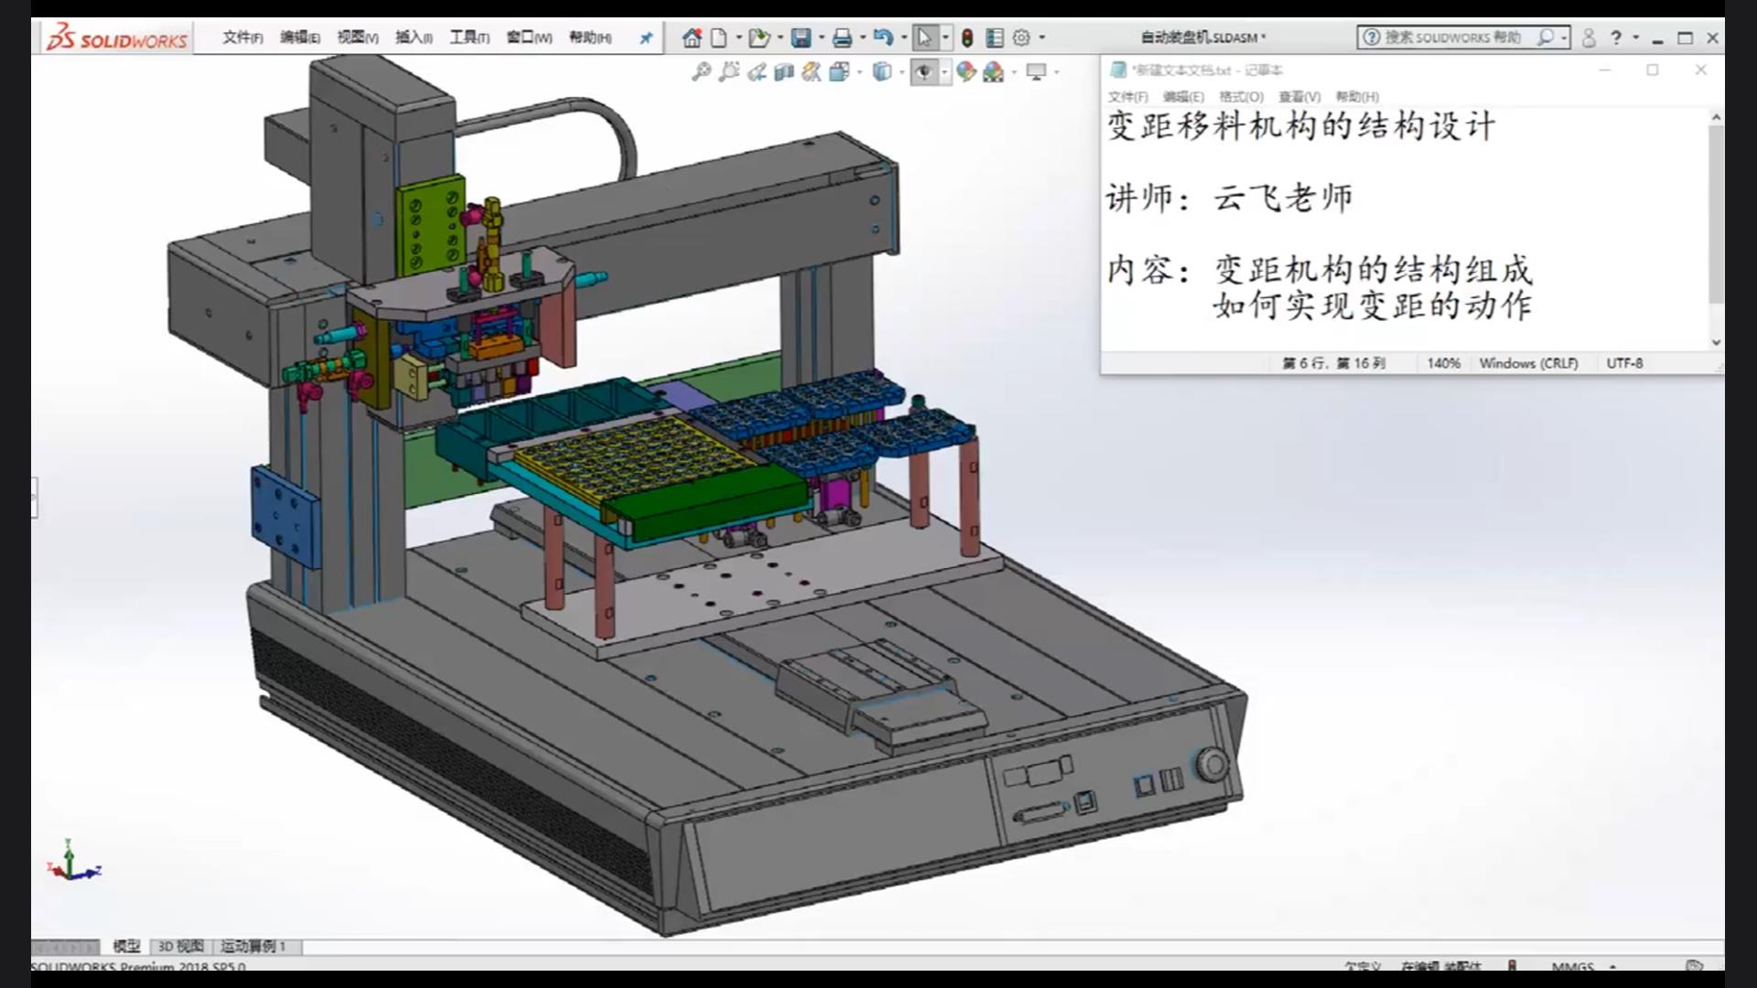The image size is (1757, 988).
Task: Open the Options gear icon
Action: (x=1021, y=38)
